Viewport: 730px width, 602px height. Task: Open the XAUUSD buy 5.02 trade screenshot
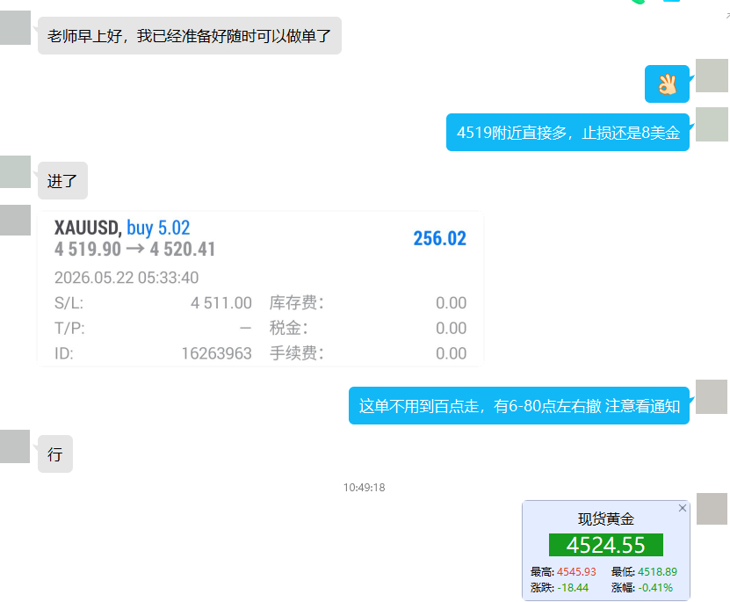click(x=261, y=288)
